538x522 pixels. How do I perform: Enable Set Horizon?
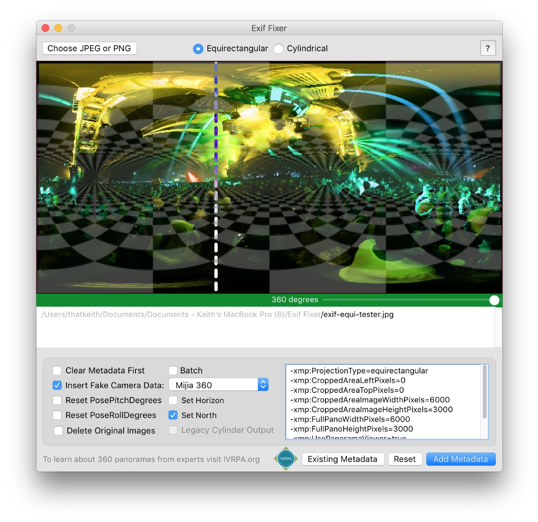[x=173, y=400]
